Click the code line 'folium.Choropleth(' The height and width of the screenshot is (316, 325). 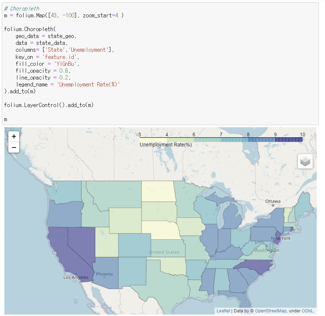coord(30,29)
